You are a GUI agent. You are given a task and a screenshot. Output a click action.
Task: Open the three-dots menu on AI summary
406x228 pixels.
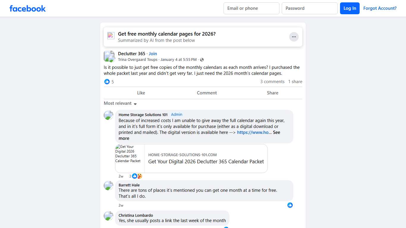click(x=294, y=37)
